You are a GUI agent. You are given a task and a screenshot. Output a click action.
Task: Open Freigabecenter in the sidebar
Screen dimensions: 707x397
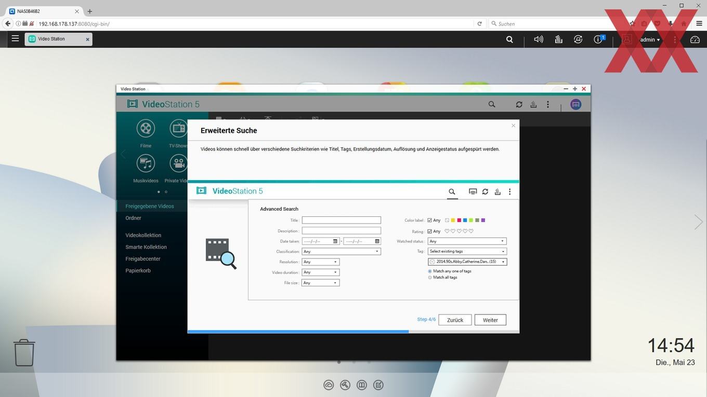(x=143, y=258)
